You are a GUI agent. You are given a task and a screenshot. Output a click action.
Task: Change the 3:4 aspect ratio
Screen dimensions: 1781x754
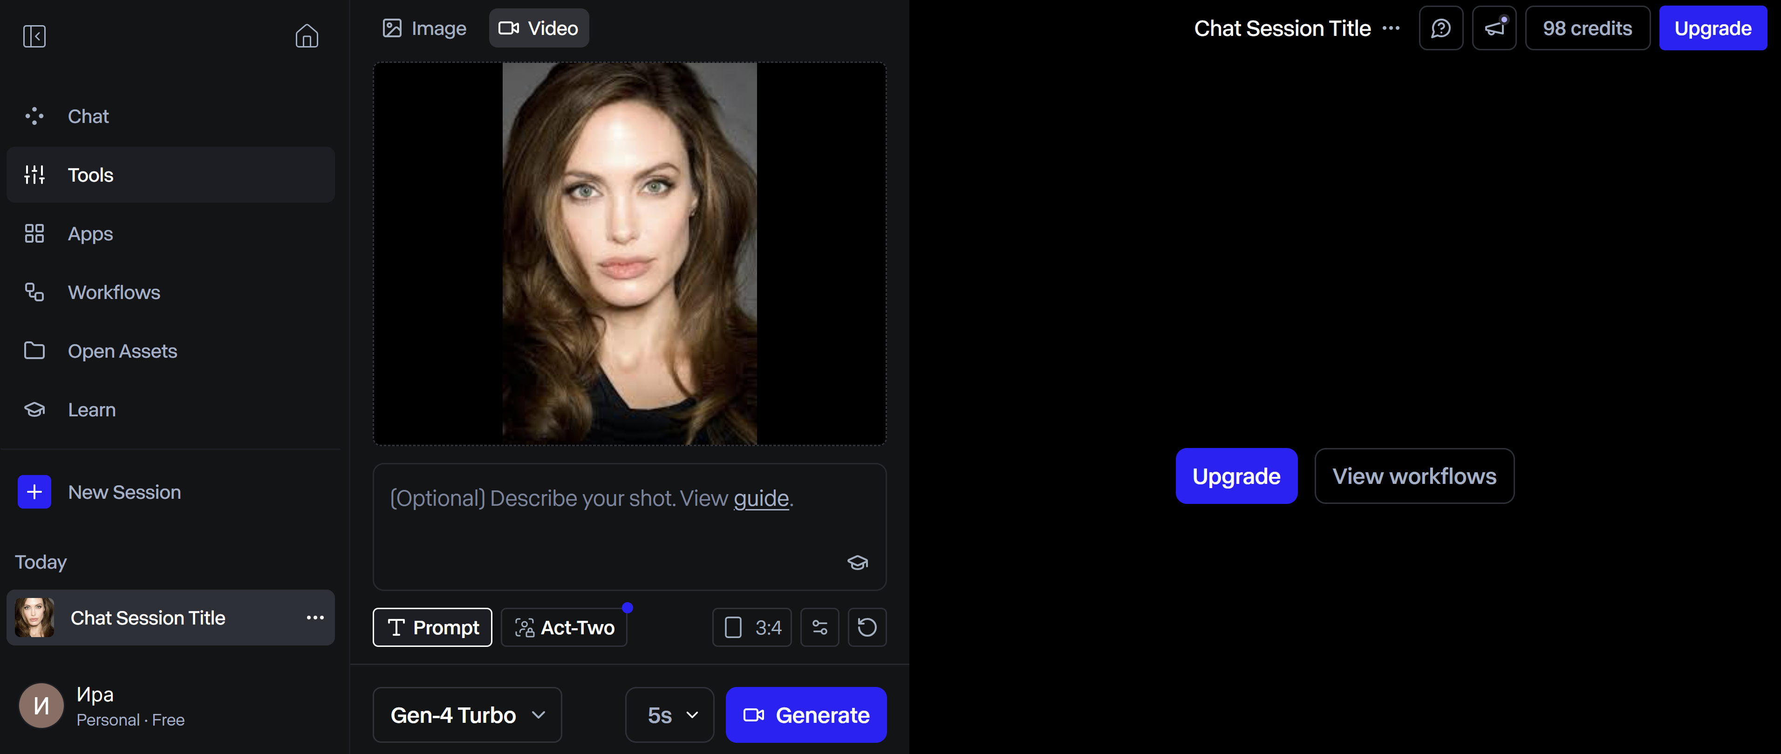(x=752, y=627)
